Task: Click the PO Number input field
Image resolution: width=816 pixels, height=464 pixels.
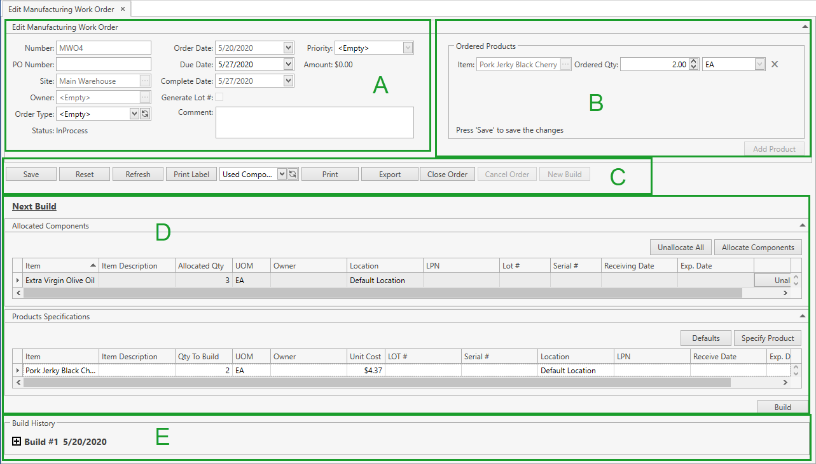Action: point(104,64)
